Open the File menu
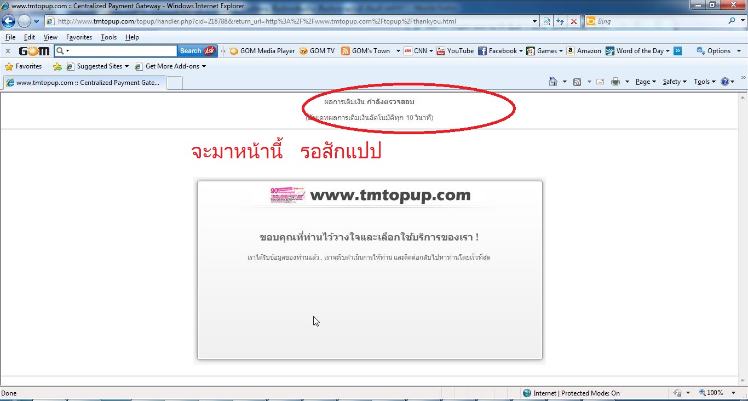The image size is (748, 401). [x=10, y=37]
